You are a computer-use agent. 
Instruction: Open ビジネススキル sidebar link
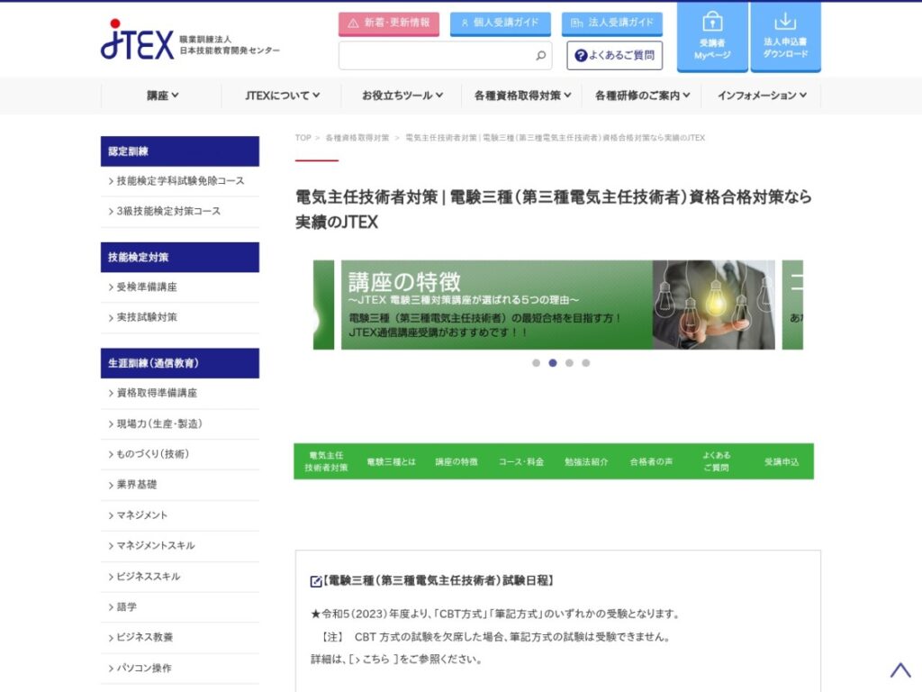180,577
